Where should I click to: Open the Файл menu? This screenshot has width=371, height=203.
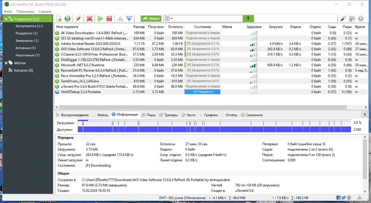[8, 11]
